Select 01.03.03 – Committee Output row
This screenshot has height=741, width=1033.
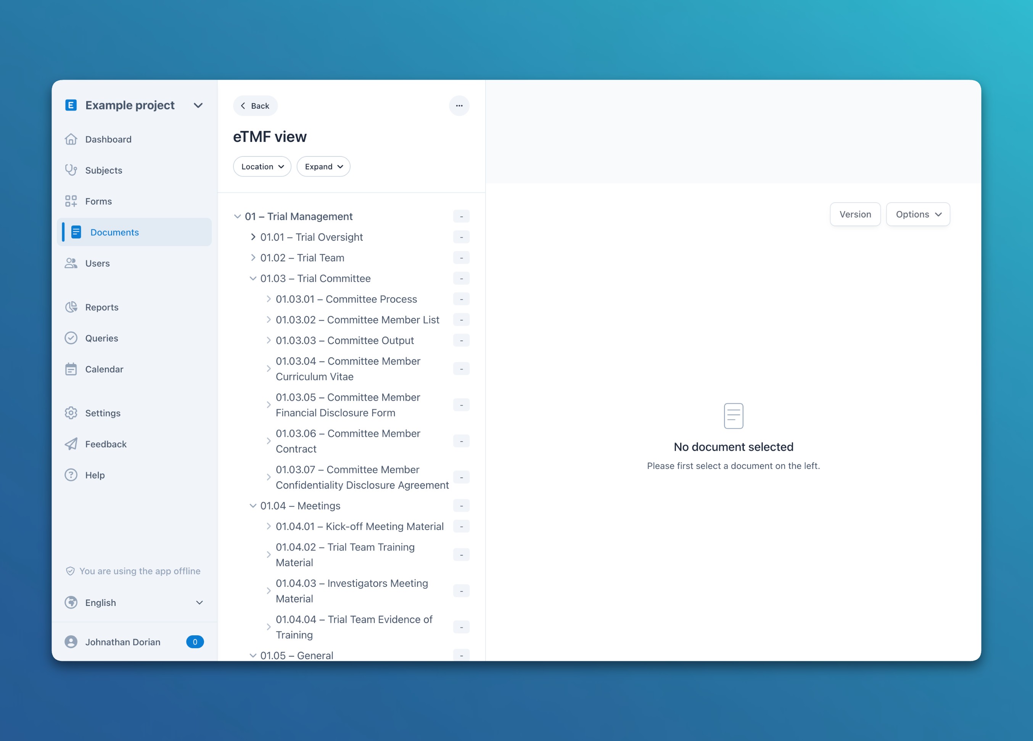coord(352,340)
